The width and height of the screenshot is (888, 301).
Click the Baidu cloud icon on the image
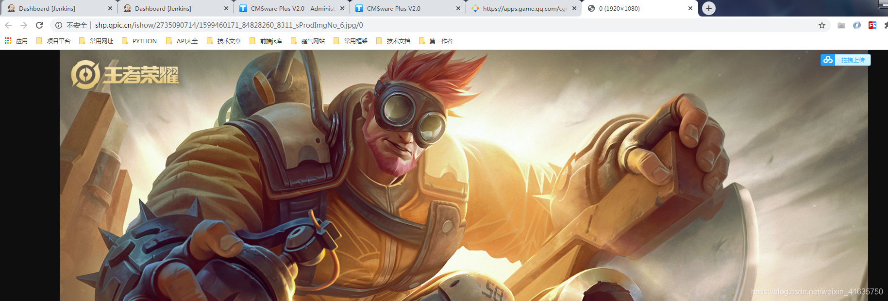(x=828, y=60)
